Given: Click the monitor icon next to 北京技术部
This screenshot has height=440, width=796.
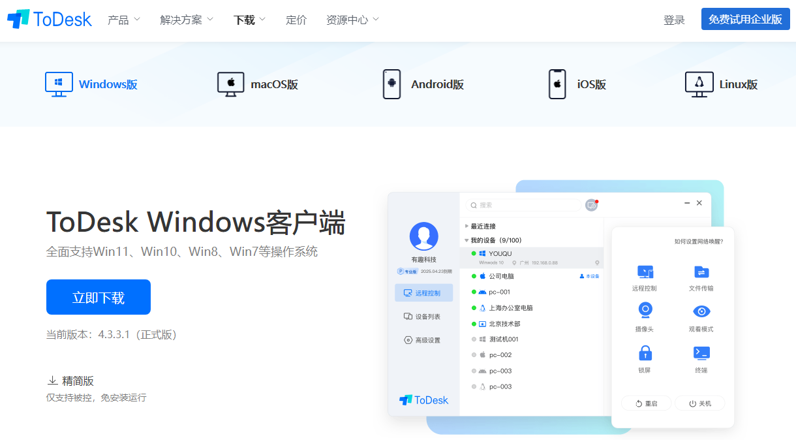Looking at the screenshot, I should coord(483,324).
